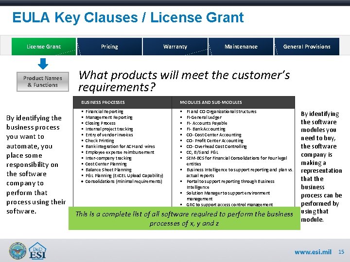The image size is (350, 262).
Task: Select FI- Bank Accounting module
Action: pos(206,129)
